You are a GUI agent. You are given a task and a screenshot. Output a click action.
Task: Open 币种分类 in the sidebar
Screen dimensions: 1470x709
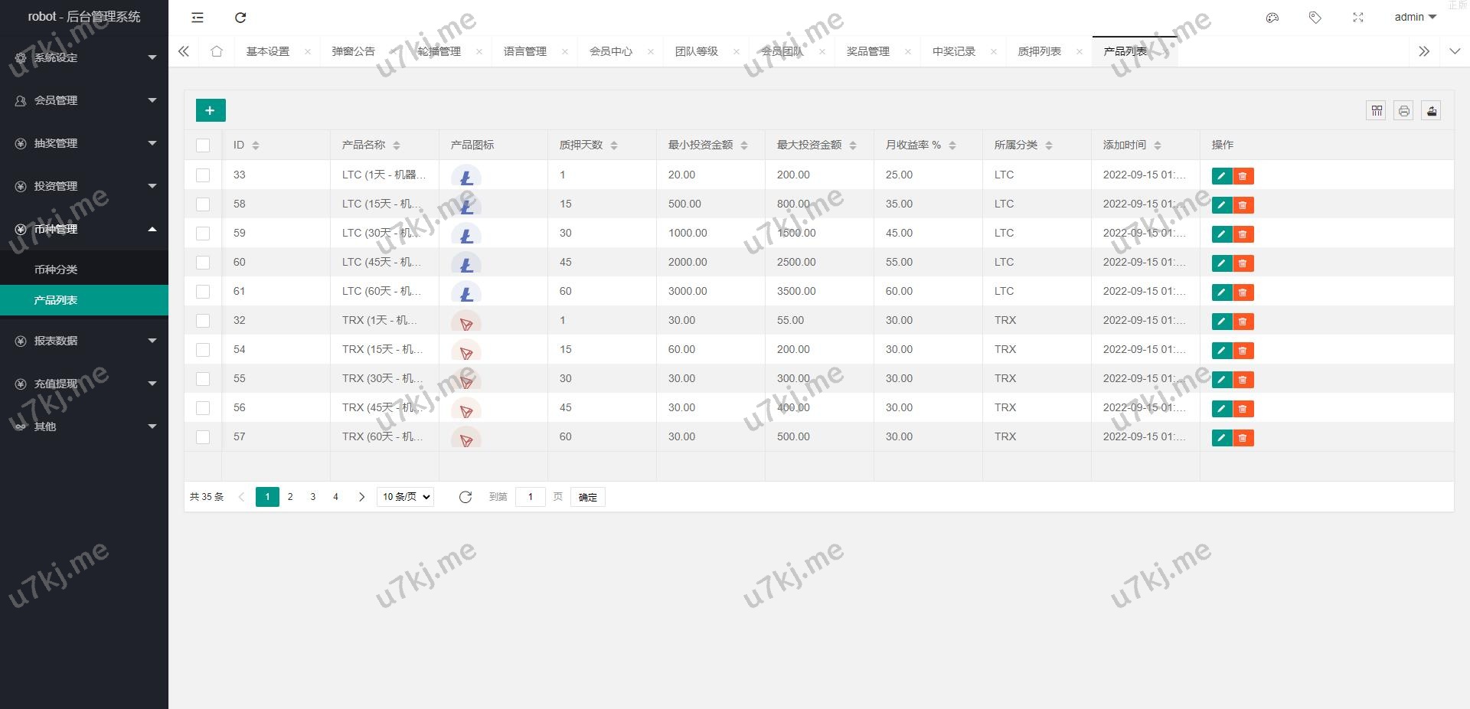coord(56,270)
